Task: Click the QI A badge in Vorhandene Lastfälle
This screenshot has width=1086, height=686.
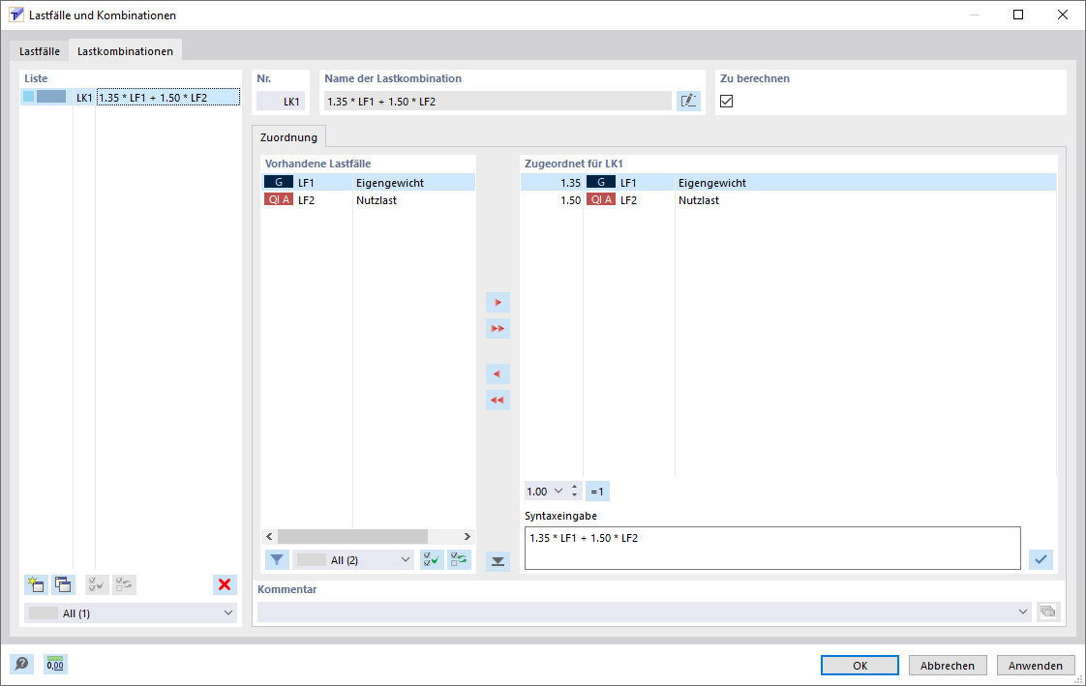Action: pos(279,199)
